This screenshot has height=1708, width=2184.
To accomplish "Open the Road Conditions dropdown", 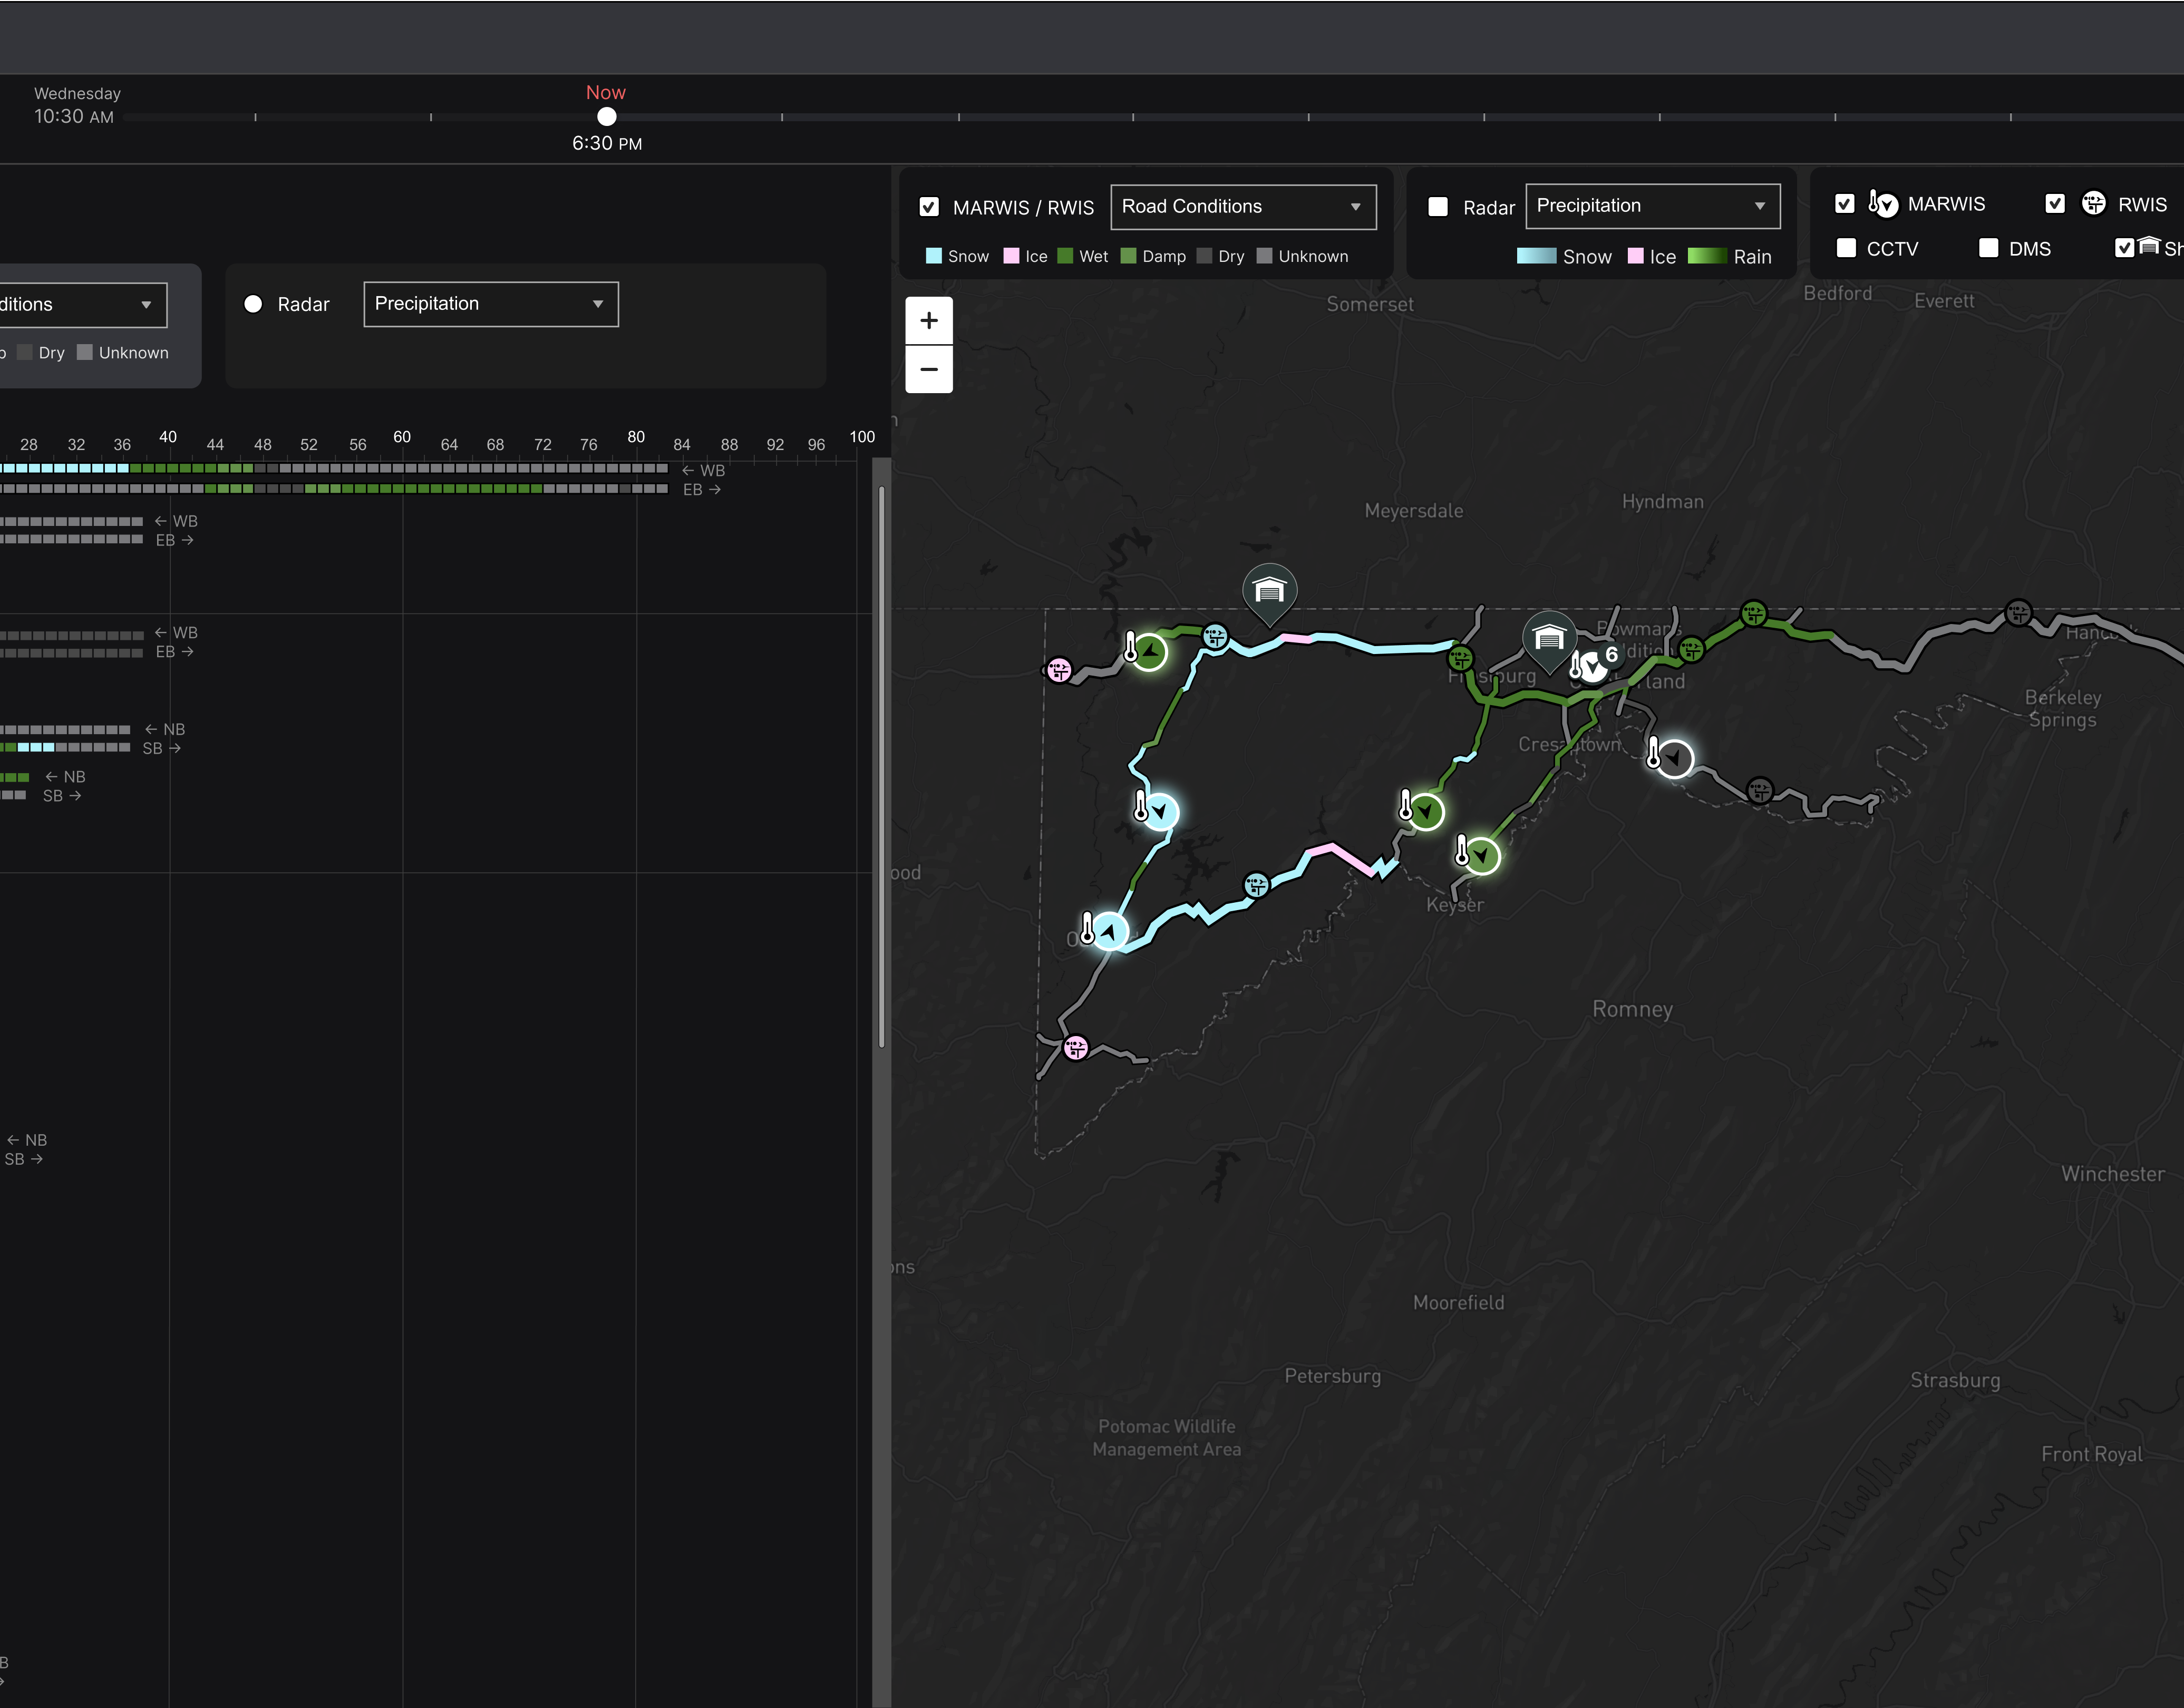I will (1243, 207).
